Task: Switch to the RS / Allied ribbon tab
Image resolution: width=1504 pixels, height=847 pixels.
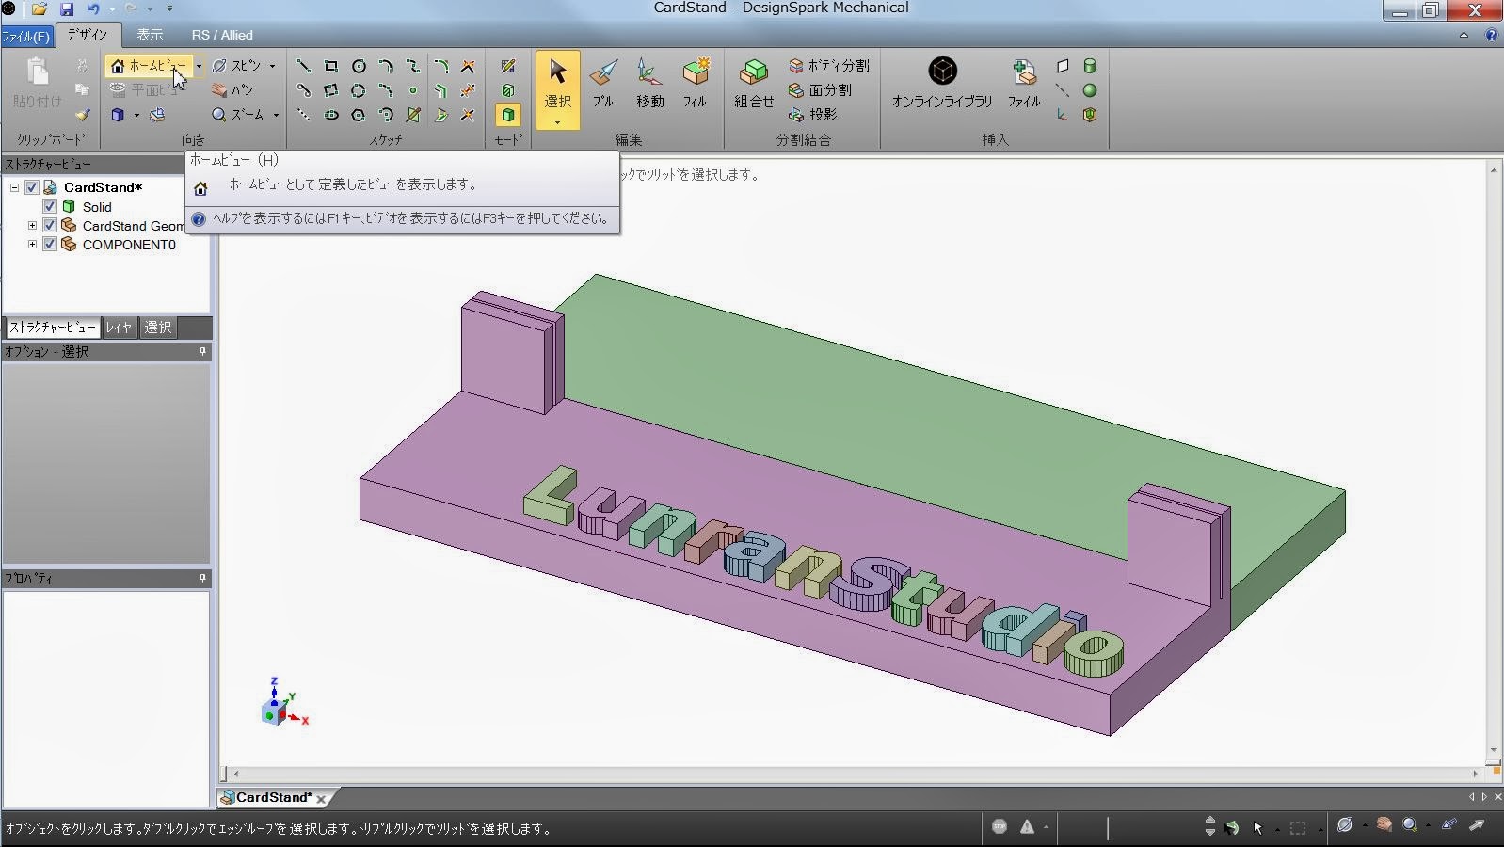Action: [222, 35]
